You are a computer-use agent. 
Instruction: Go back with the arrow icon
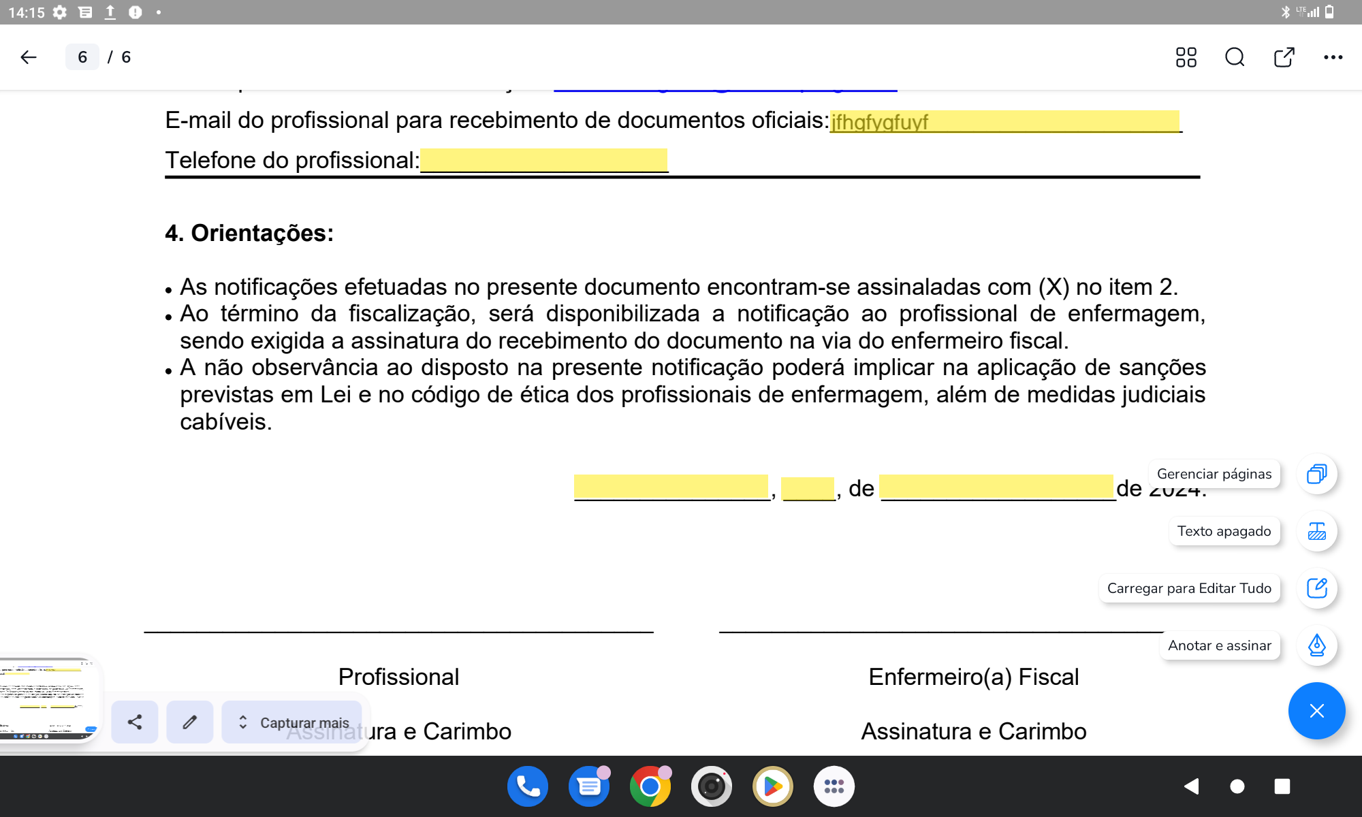pyautogui.click(x=29, y=57)
